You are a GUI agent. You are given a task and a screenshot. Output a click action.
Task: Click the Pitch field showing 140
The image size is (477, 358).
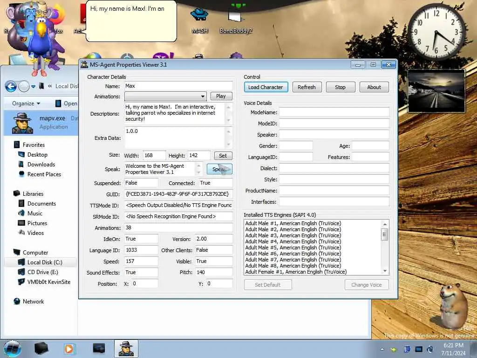pyautogui.click(x=214, y=272)
